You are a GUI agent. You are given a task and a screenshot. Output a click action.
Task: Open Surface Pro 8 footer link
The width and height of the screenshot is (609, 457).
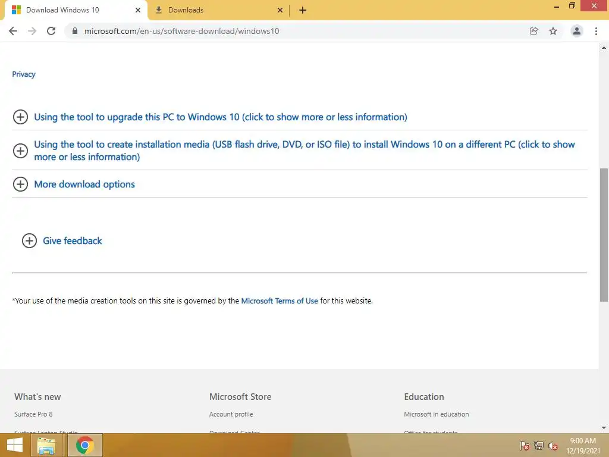coord(33,414)
